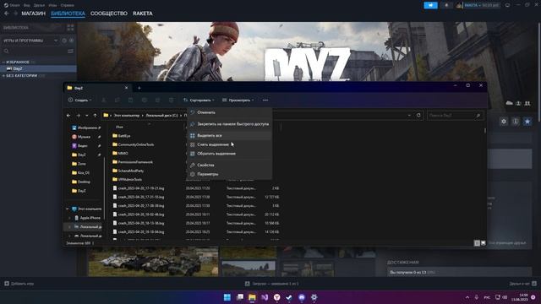The height and width of the screenshot is (304, 541).
Task: Choose Обратить выделение in the menu
Action: [229, 154]
